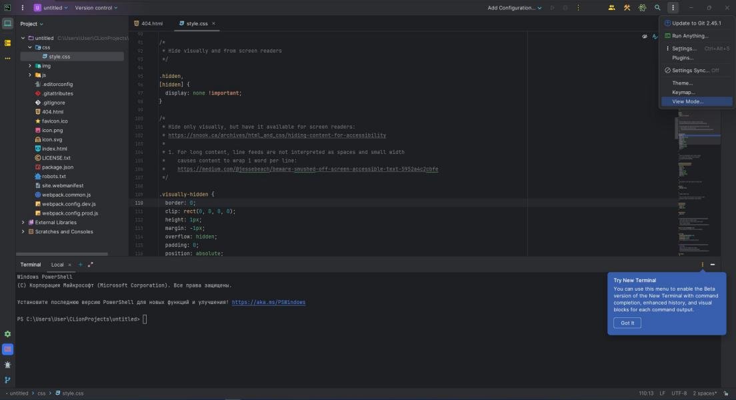736x400 pixels.
Task: Open Services tool window gear icon
Action: (x=7, y=334)
